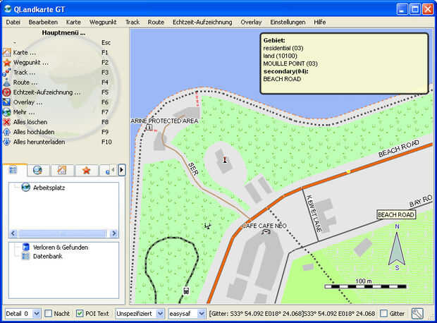Open the Bearbeiten menu
This screenshot has width=437, height=323.
(43, 22)
